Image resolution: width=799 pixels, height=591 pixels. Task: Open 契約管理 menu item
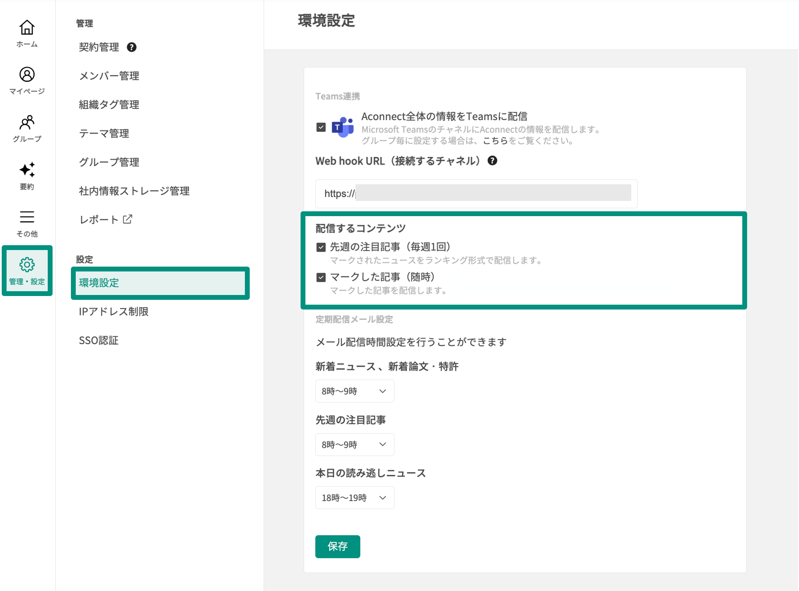click(99, 47)
